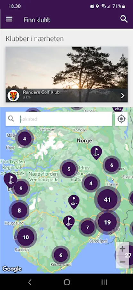Expand the cluster marked 8 above Haugesund

pyautogui.click(x=19, y=210)
